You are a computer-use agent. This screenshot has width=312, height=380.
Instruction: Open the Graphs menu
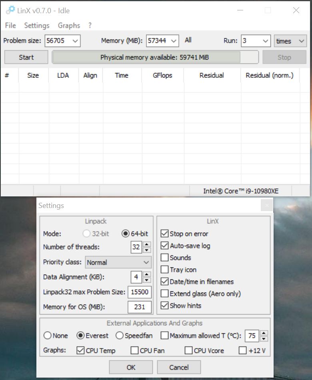point(69,26)
